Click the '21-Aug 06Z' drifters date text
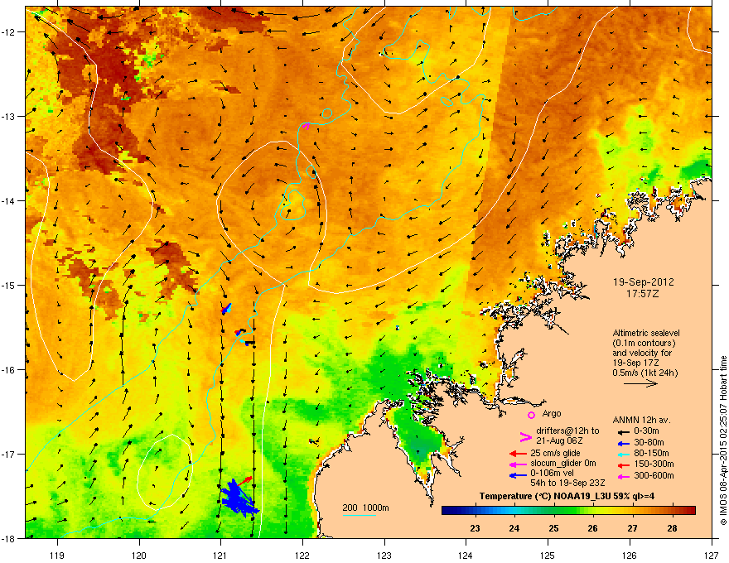Screen dimensions: 729x563 (x=559, y=440)
